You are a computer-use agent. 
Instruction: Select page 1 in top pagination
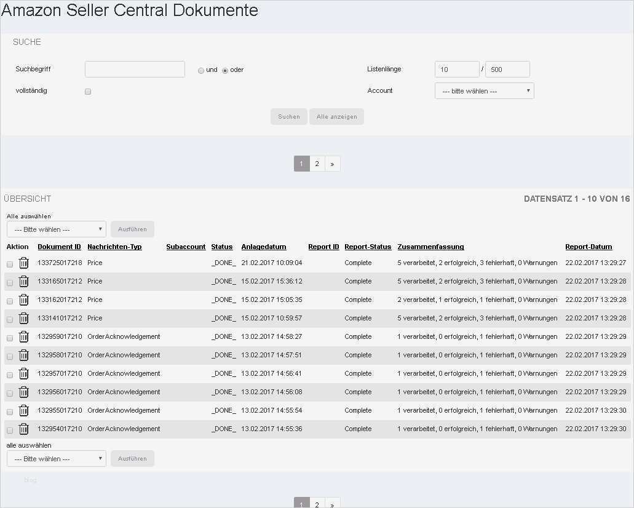(302, 164)
